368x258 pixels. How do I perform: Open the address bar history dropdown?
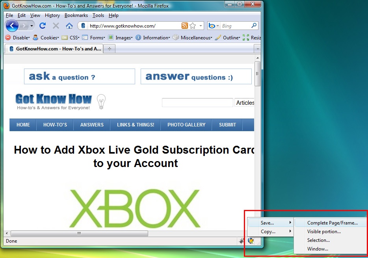tap(201, 26)
